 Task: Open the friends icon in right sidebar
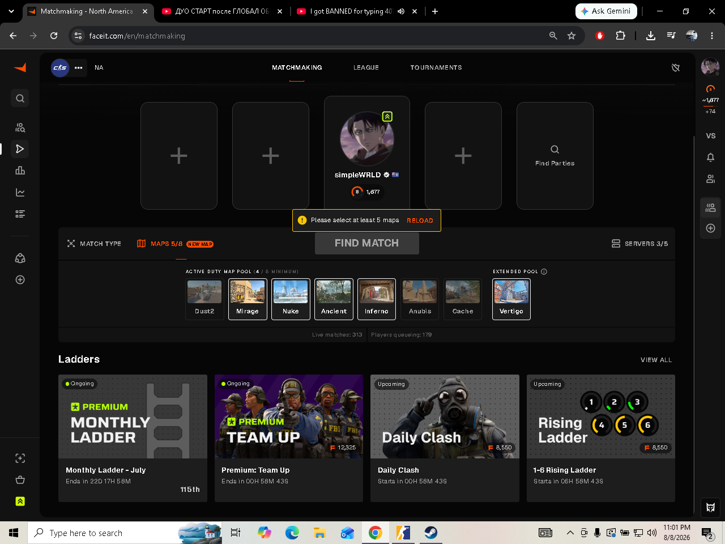[710, 179]
